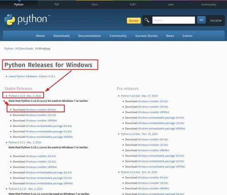
Task: Download Python 3.14.0a3 Windows installer (32-bit)
Action: click(x=153, y=107)
